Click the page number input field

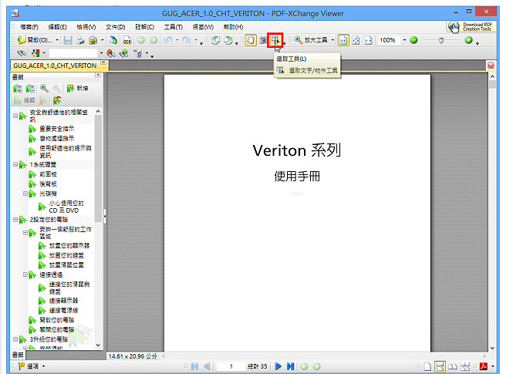point(231,366)
